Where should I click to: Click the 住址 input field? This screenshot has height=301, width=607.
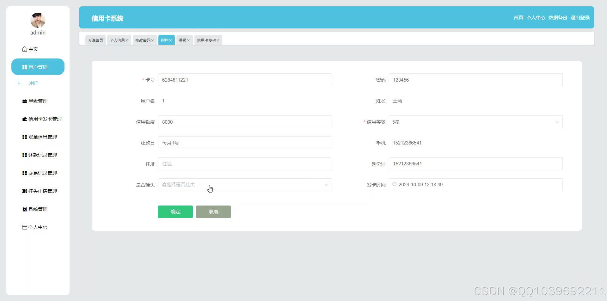[x=245, y=163]
